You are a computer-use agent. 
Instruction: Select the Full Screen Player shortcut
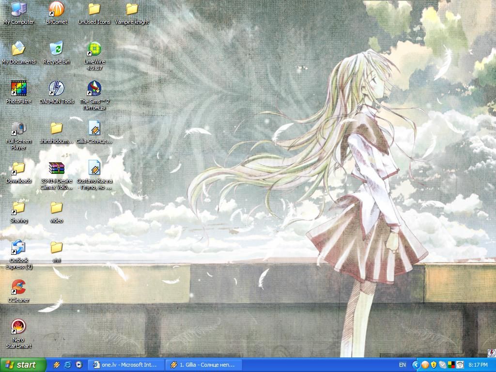point(18,136)
